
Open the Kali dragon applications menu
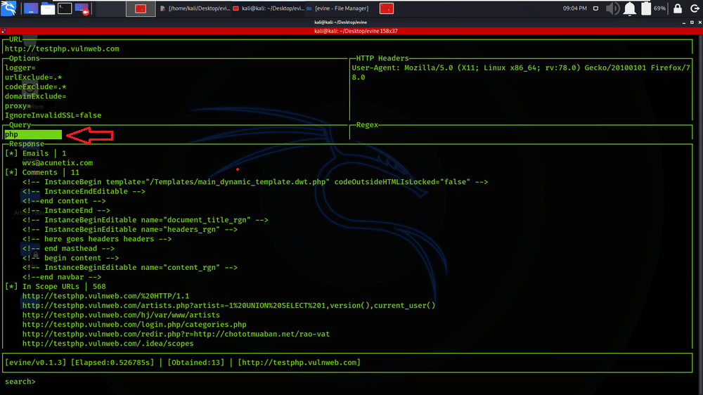click(x=8, y=8)
